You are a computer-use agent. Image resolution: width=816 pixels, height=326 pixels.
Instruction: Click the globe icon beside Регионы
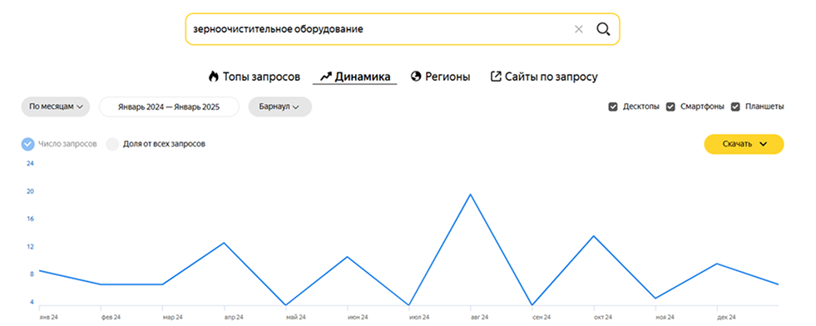pyautogui.click(x=415, y=77)
